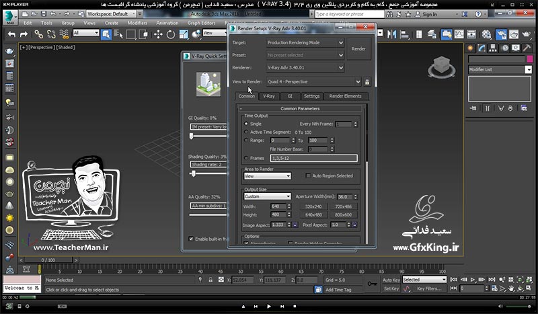The width and height of the screenshot is (538, 314).
Task: Choose the 720x486 preset size
Action: point(343,206)
